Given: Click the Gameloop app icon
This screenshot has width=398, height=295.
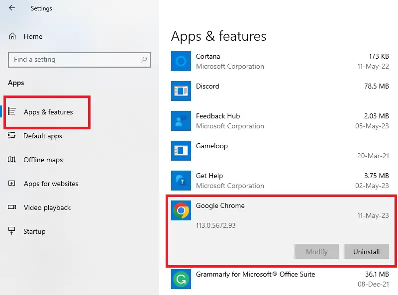Looking at the screenshot, I should (x=181, y=151).
